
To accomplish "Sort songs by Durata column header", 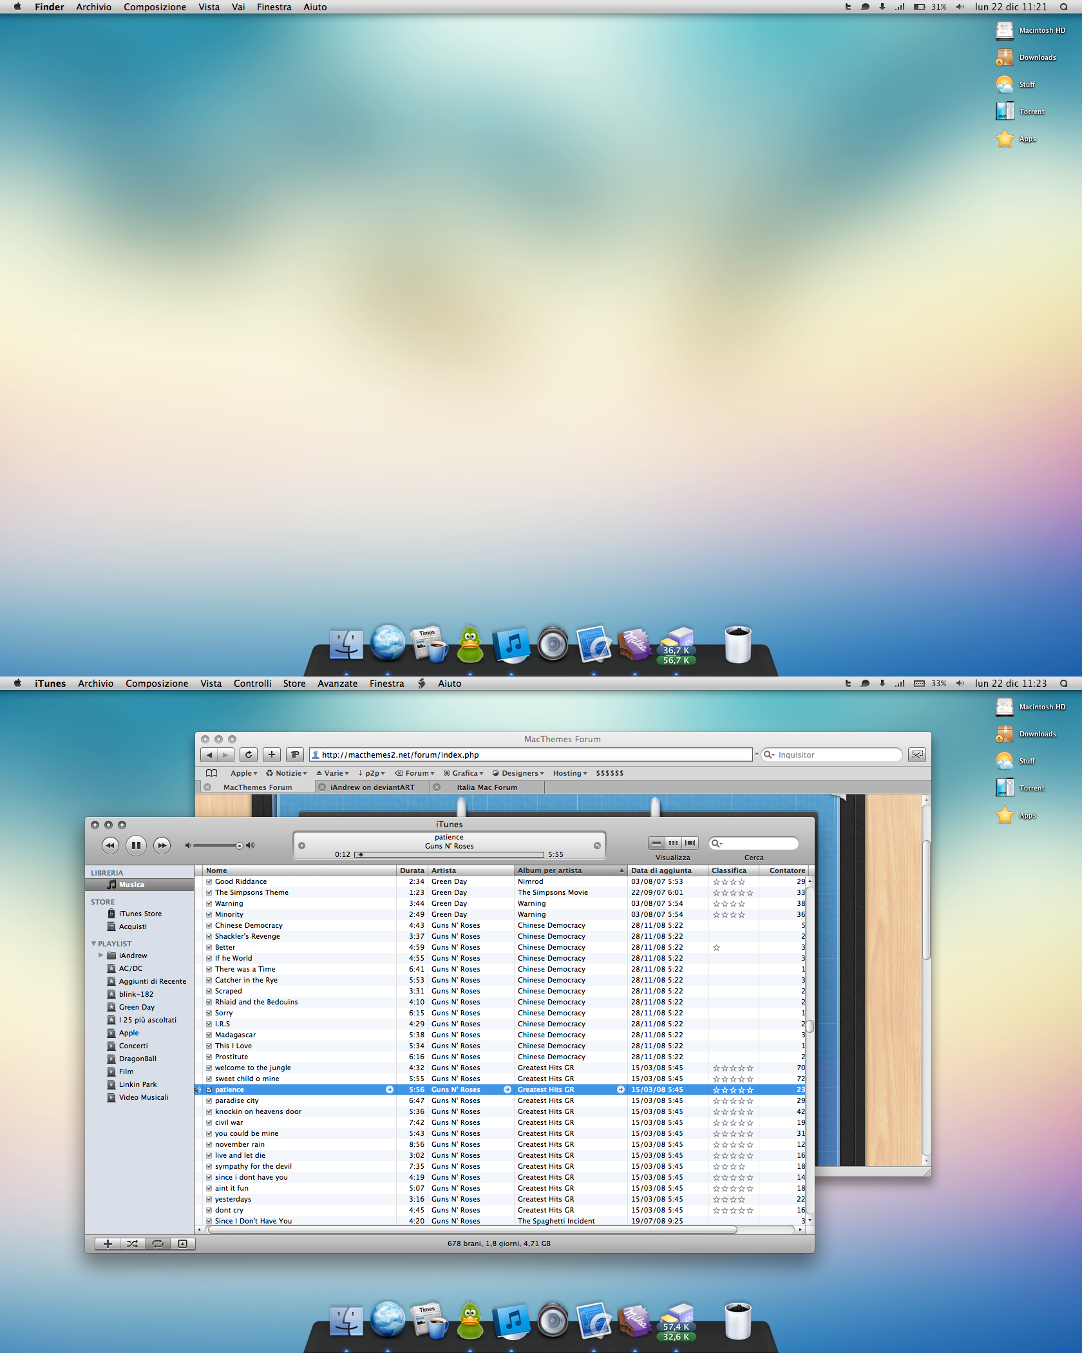I will pyautogui.click(x=412, y=870).
